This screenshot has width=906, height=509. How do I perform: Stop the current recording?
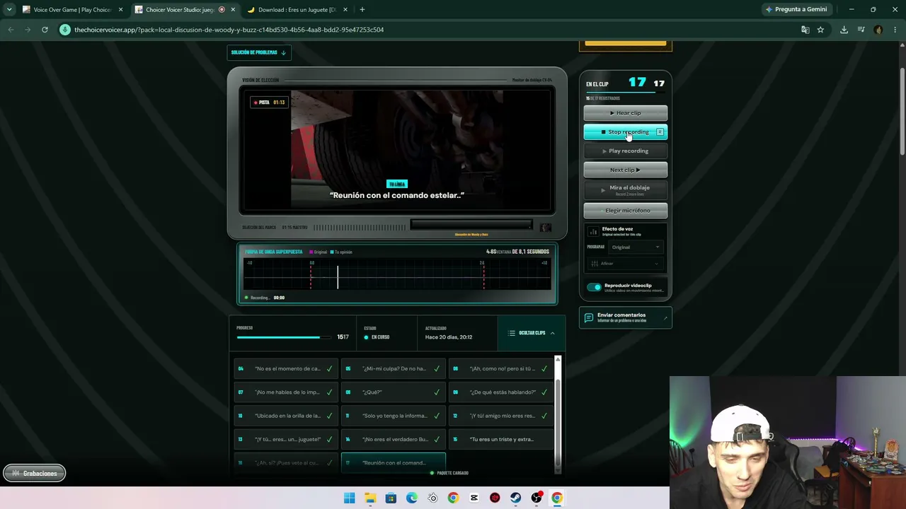(625, 132)
